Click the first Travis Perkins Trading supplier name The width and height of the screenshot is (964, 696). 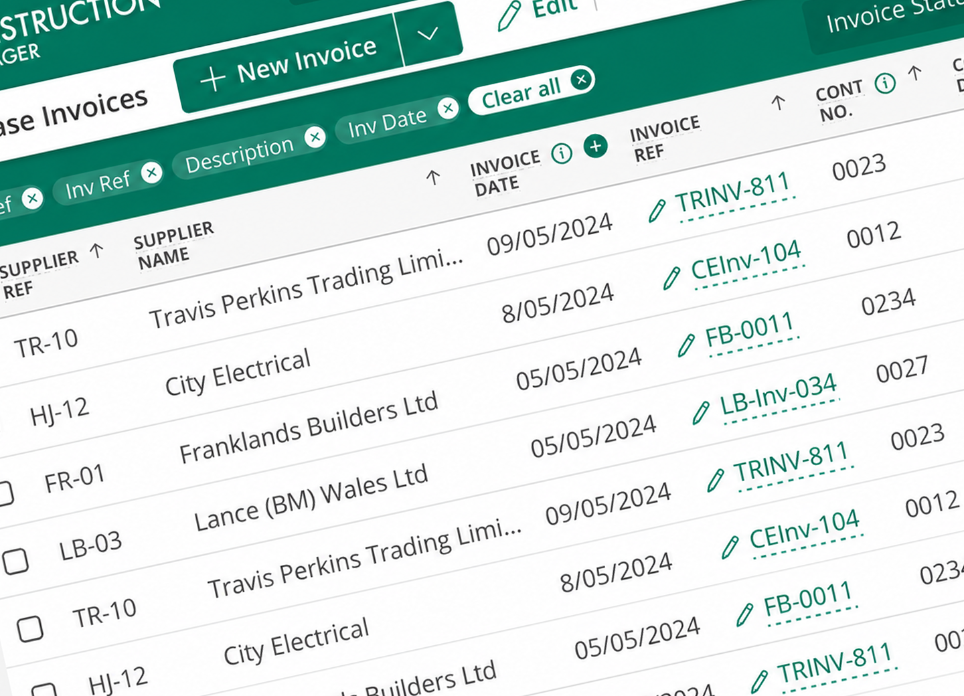coord(306,290)
